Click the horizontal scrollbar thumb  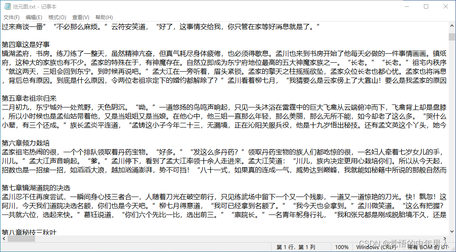click(x=21, y=239)
